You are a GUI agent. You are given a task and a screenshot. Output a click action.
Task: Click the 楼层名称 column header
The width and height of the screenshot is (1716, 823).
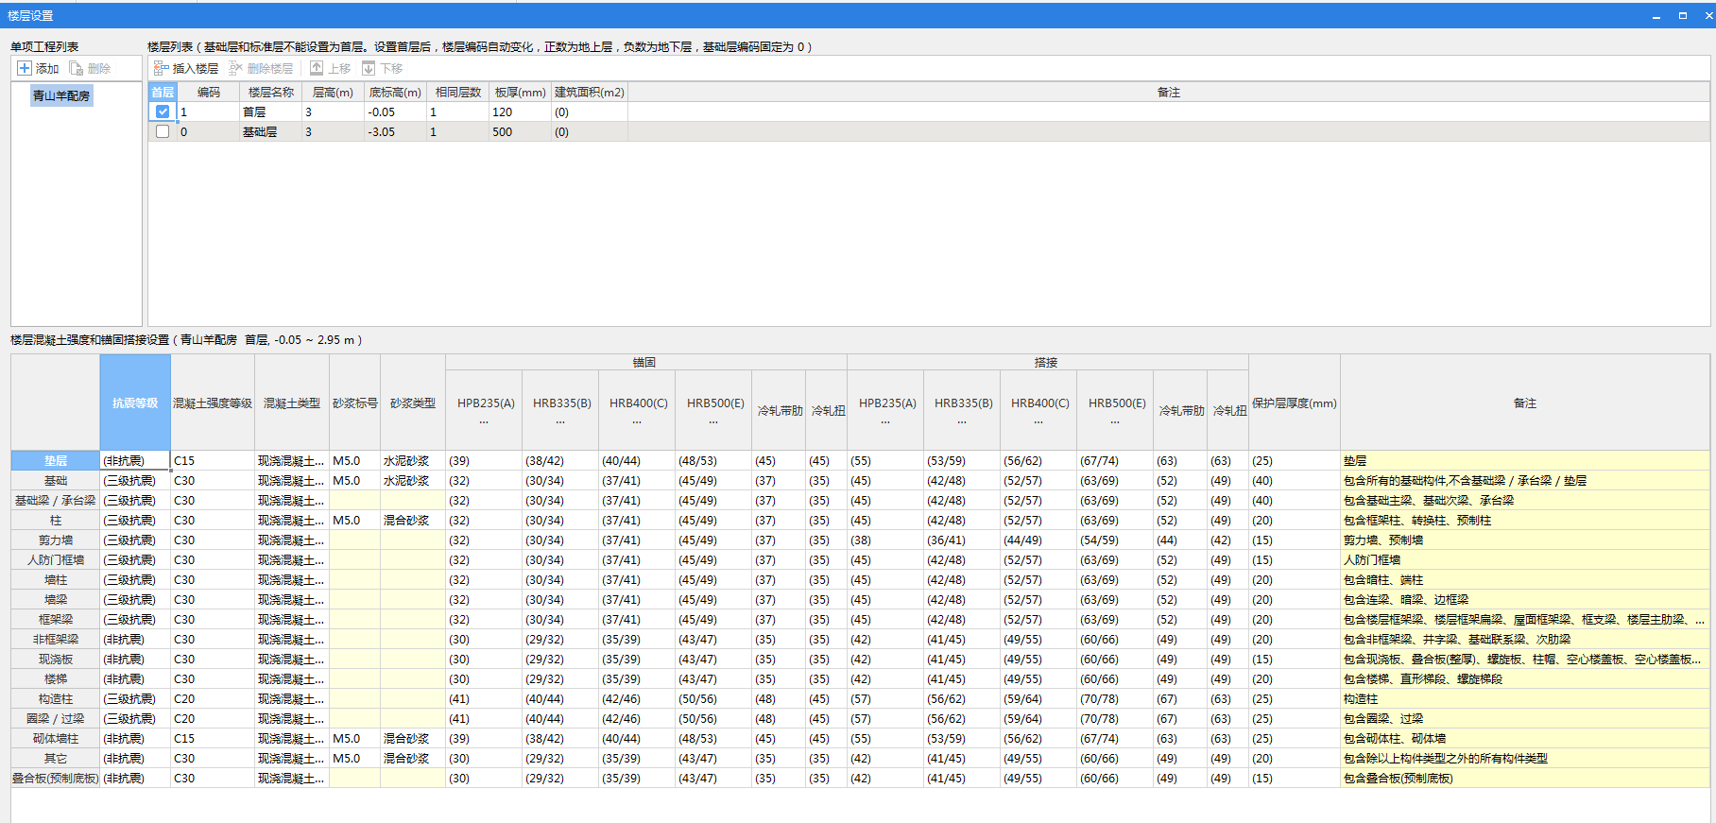pos(271,92)
